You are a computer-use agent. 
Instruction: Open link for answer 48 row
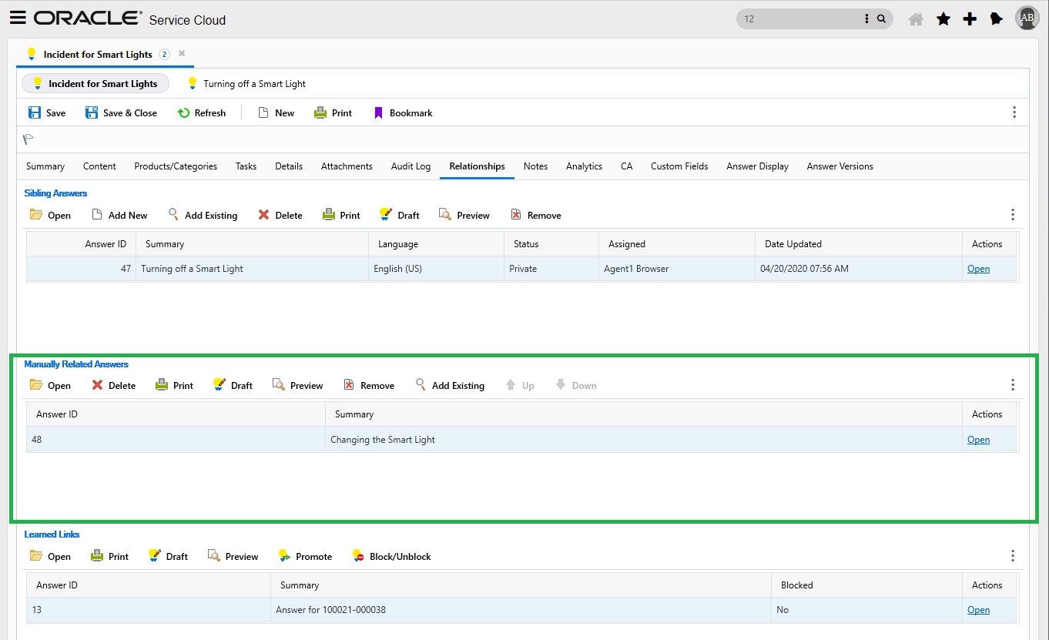[x=978, y=440]
